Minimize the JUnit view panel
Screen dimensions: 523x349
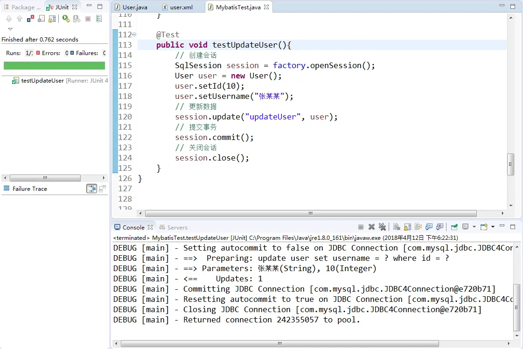pos(89,6)
